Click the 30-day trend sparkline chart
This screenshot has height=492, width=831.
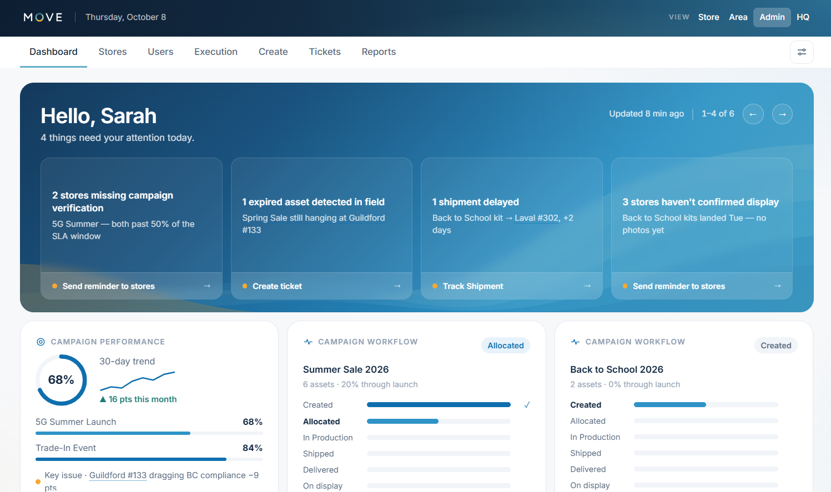[x=138, y=381]
